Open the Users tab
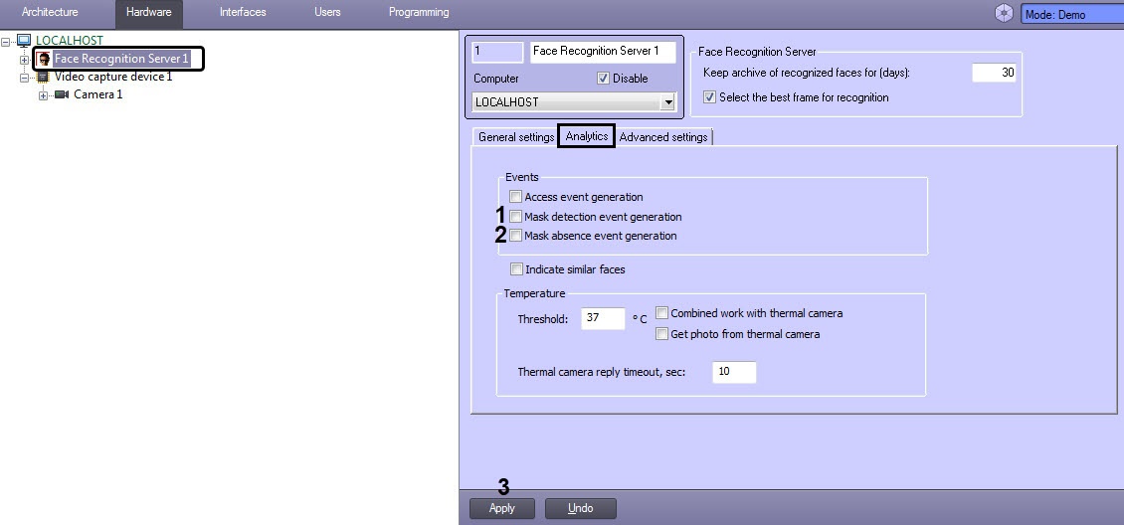The width and height of the screenshot is (1124, 525). click(327, 12)
